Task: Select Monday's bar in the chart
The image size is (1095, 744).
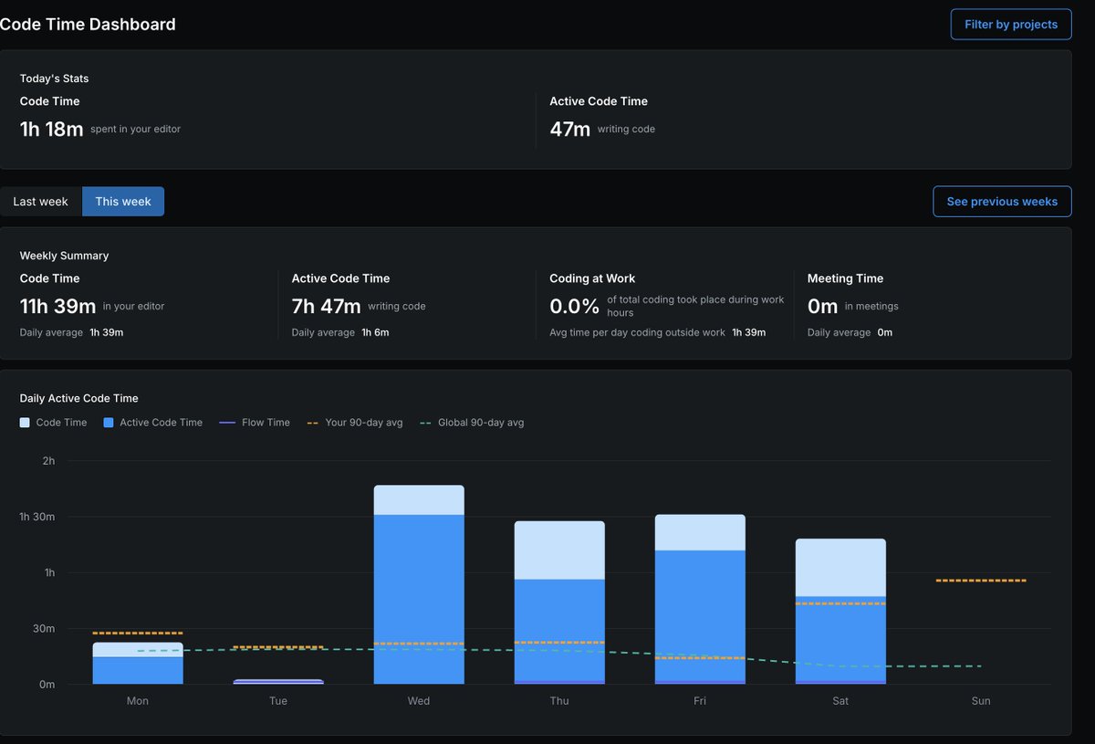Action: pos(138,664)
